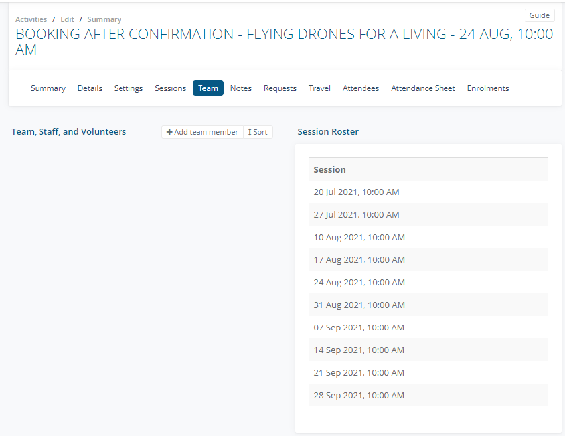Click the Edit breadcrumb link
This screenshot has width=565, height=436.
(x=67, y=20)
